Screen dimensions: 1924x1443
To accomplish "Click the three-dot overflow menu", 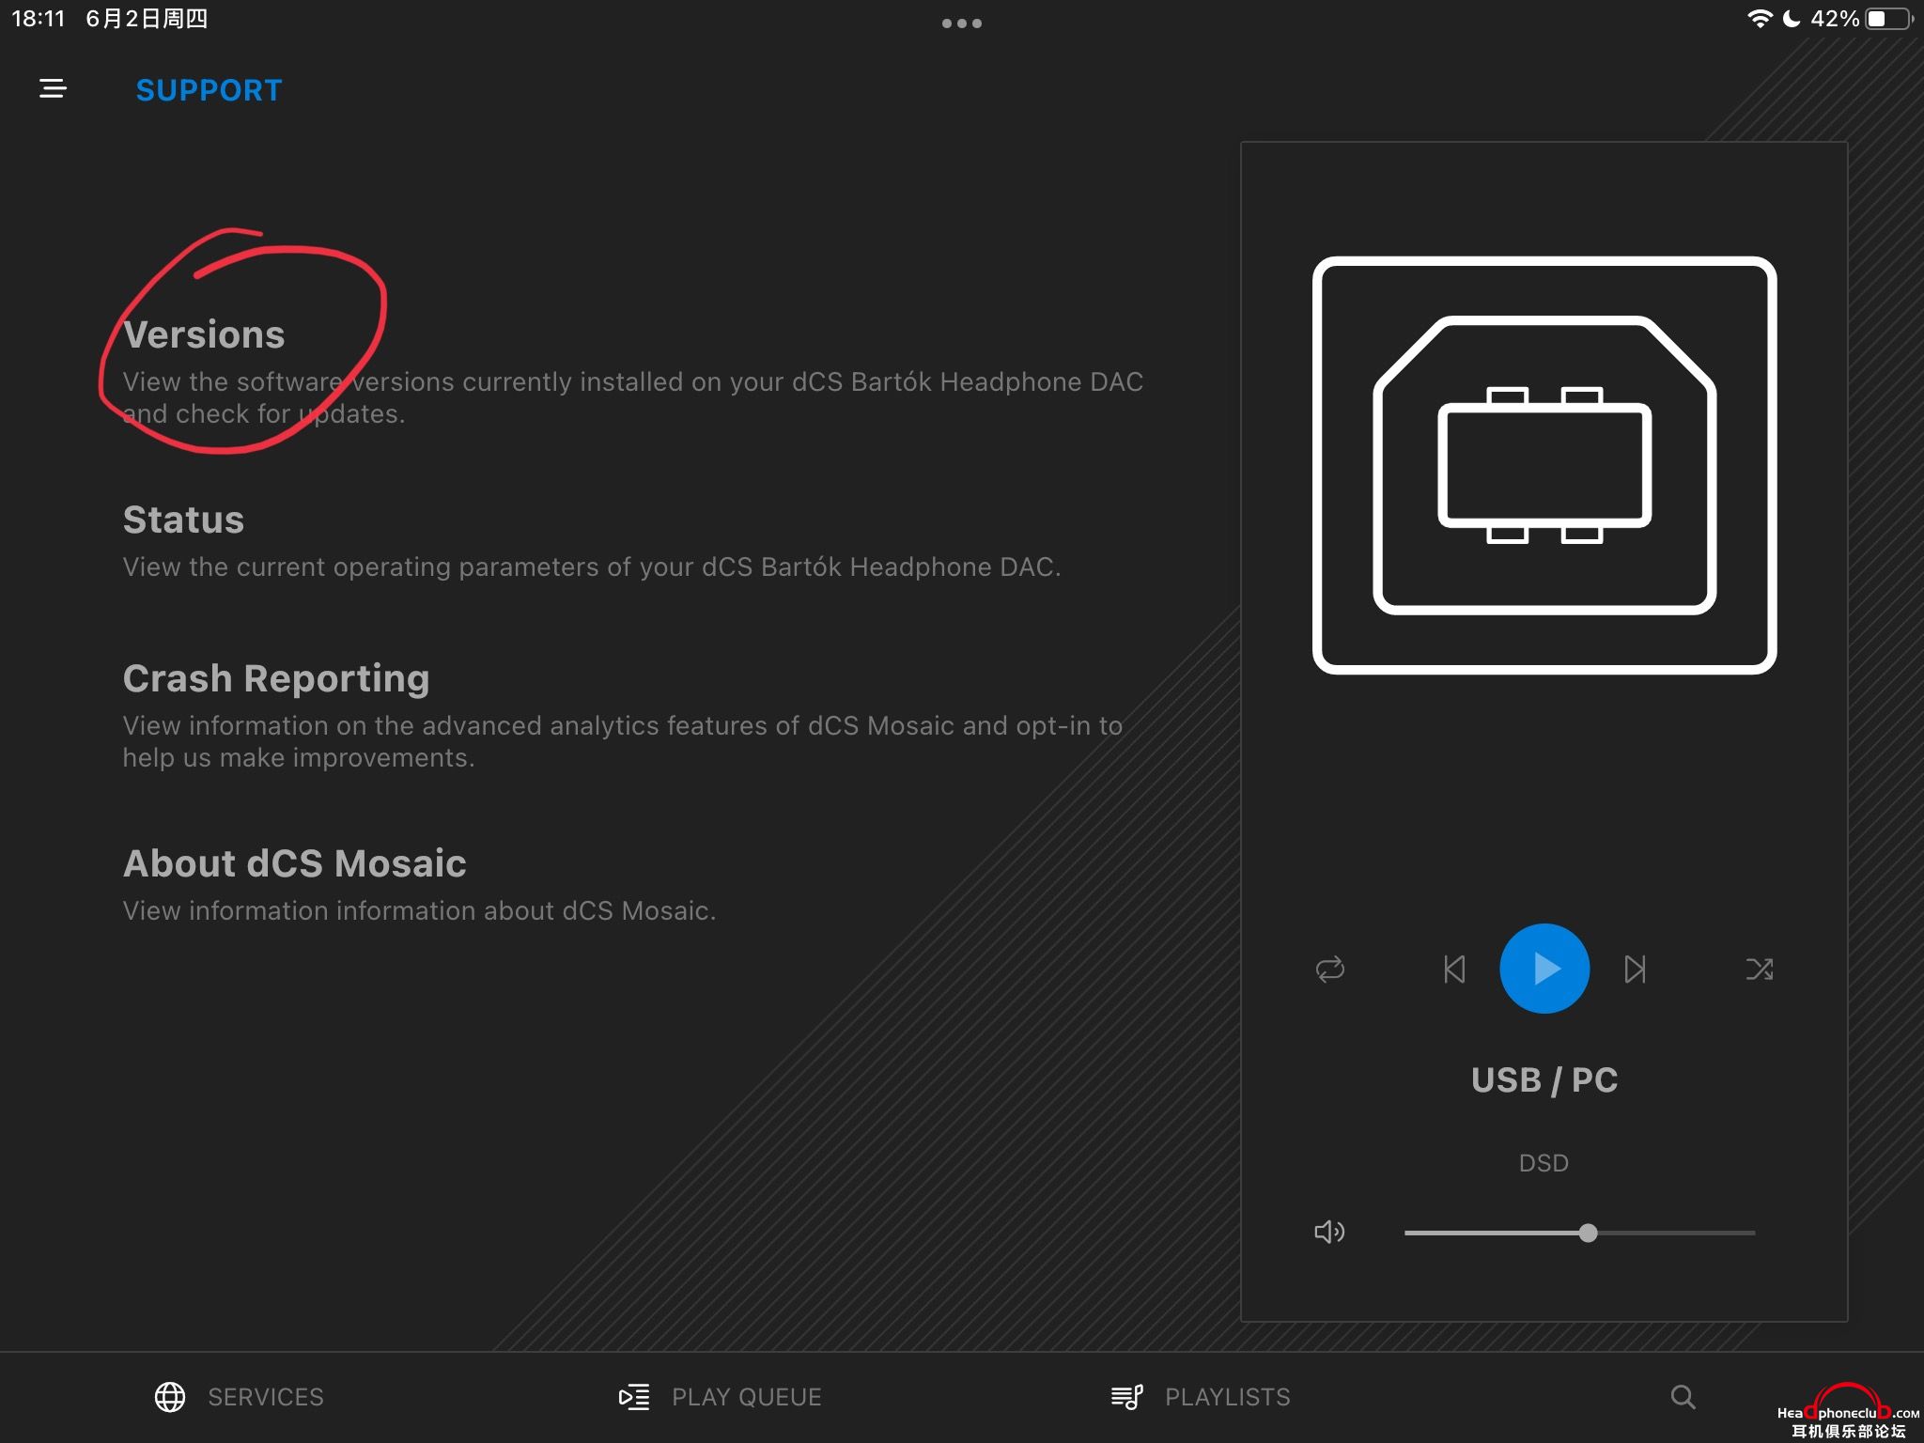I will coord(962,23).
